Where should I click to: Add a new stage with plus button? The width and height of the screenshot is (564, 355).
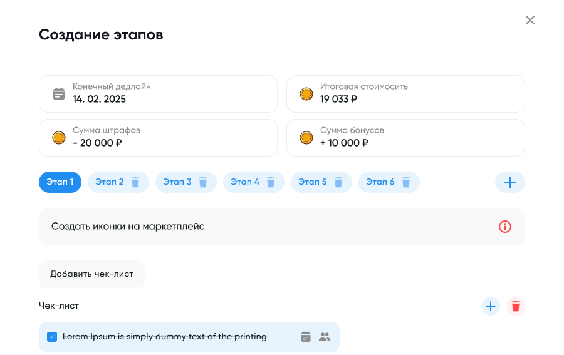point(510,182)
